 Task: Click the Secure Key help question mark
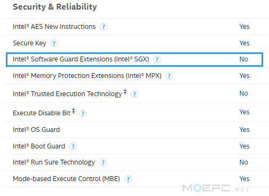coord(54,43)
